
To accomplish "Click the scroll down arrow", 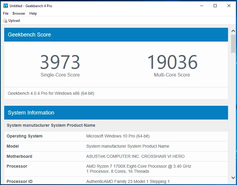I will [x=233, y=178].
